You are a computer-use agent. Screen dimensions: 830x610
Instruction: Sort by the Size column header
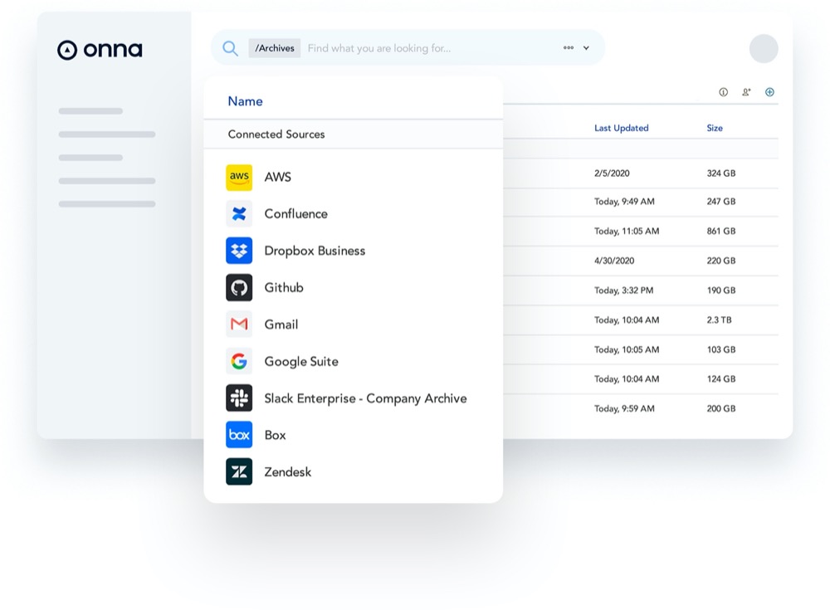click(x=715, y=128)
